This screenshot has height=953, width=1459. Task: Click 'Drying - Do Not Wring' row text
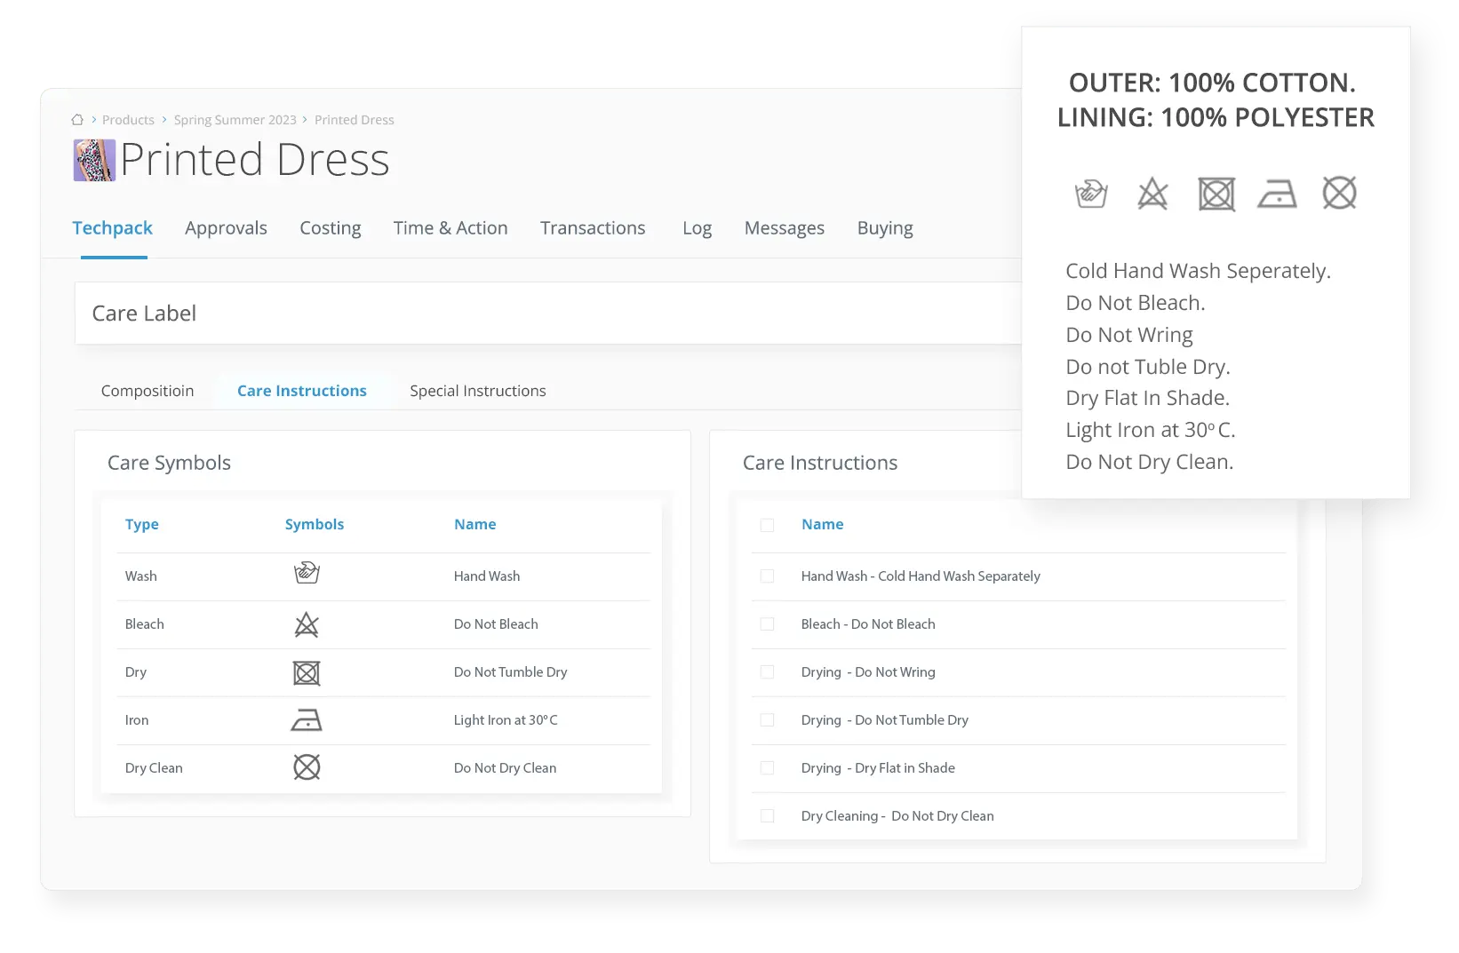868,672
